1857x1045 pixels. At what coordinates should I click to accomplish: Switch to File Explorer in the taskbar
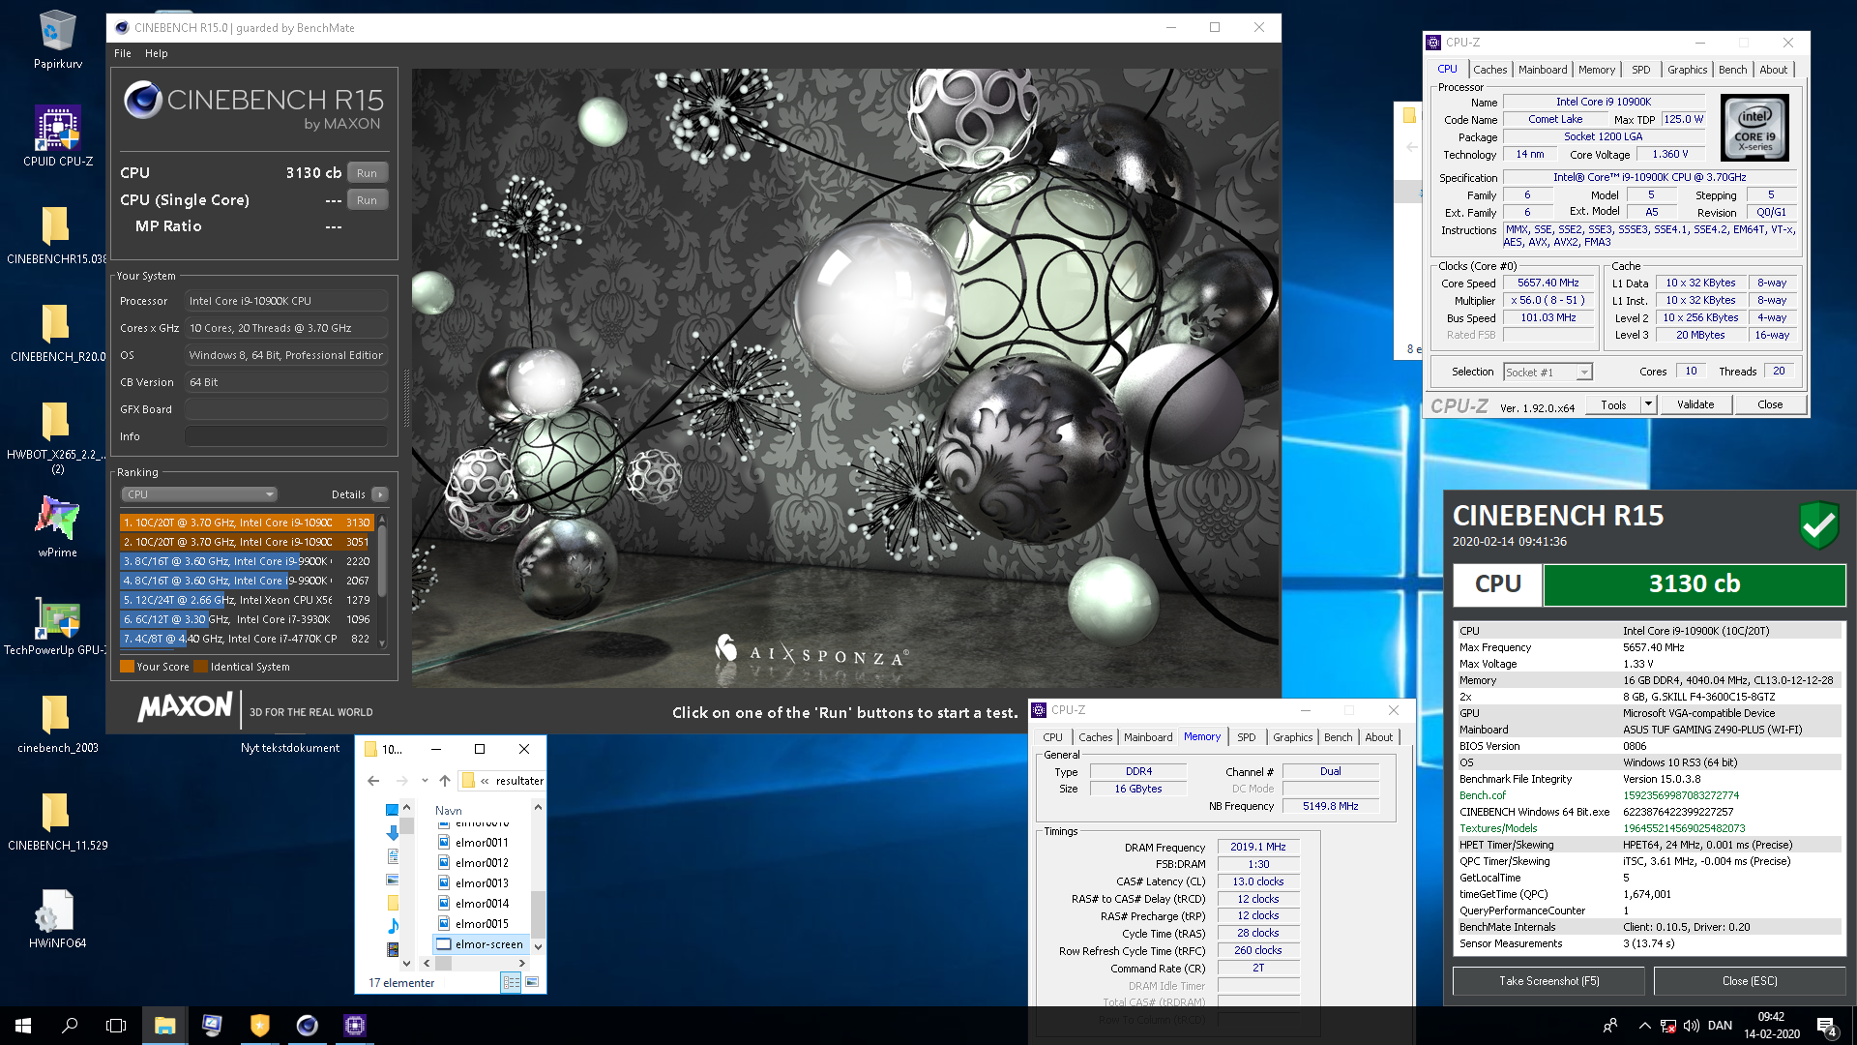point(164,1026)
